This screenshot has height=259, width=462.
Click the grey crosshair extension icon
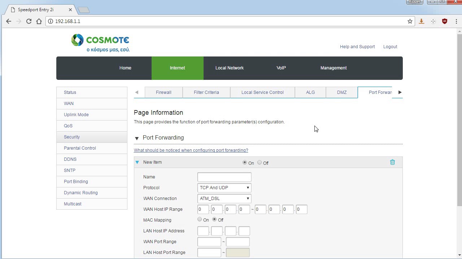coord(433,21)
